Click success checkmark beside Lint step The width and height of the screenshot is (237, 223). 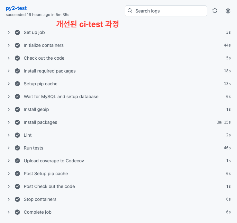click(x=17, y=135)
